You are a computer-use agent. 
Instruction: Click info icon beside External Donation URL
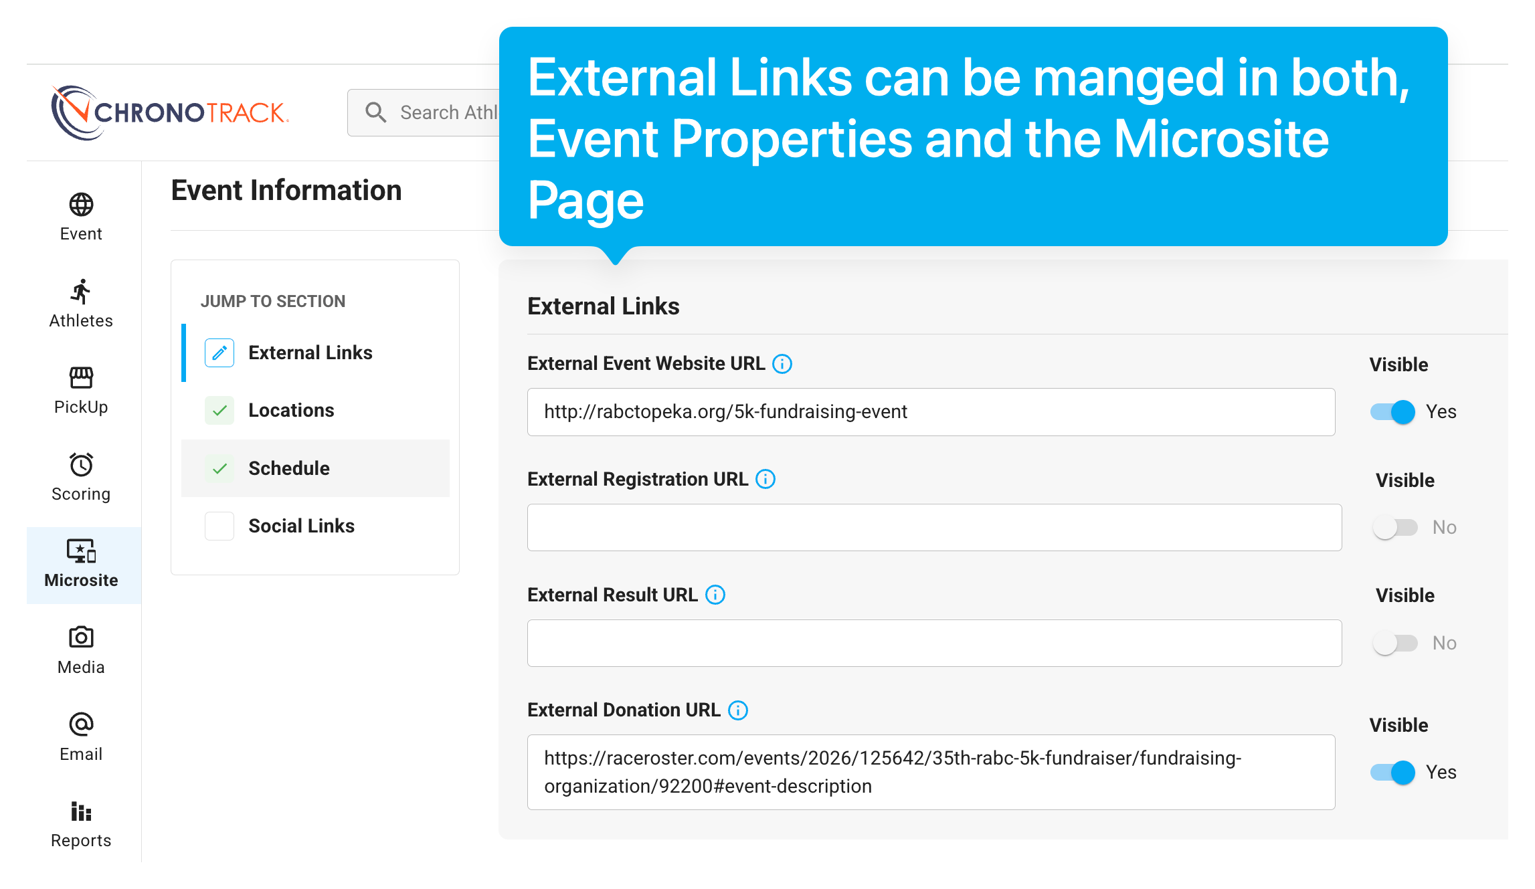coord(738,710)
